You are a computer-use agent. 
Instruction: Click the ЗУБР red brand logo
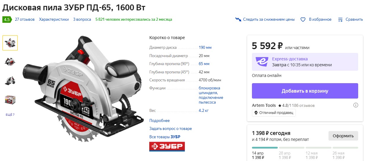pyautogui.click(x=167, y=146)
